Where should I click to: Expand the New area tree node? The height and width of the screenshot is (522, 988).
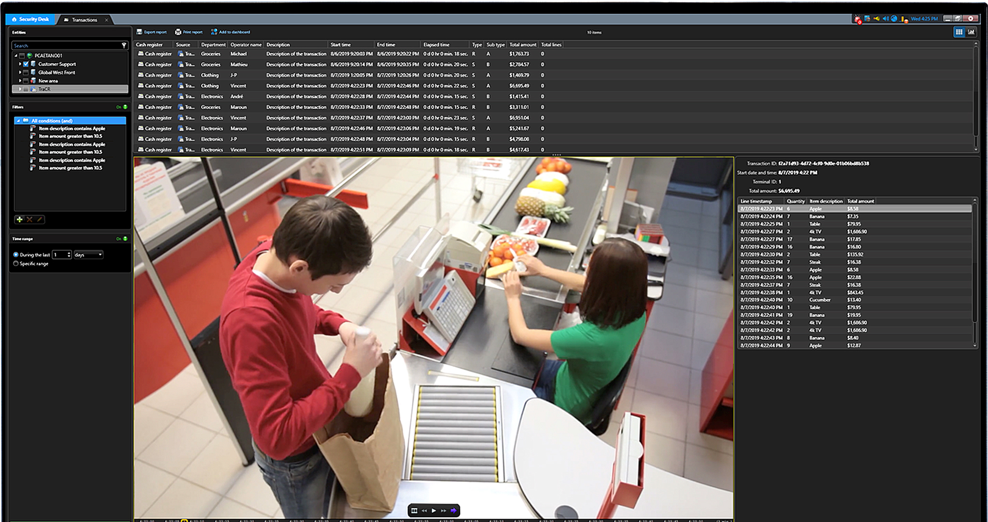(19, 80)
